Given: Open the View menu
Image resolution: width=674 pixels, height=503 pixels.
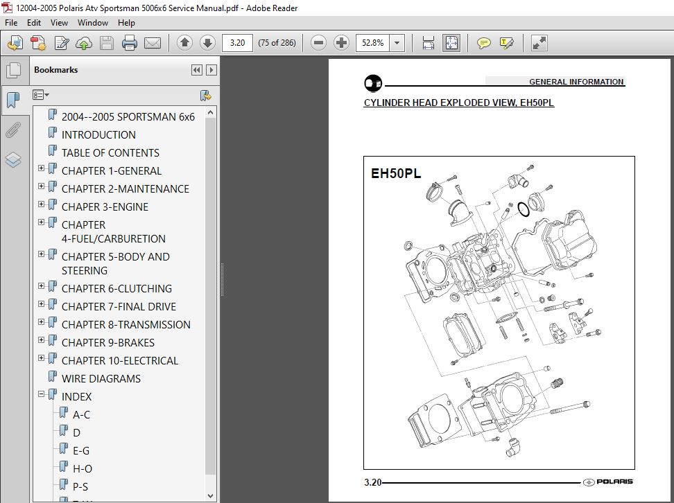Looking at the screenshot, I should coord(59,23).
